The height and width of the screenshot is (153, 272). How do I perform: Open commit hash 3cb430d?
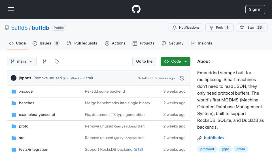145,78
